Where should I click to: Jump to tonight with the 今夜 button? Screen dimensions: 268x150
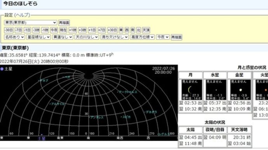pos(54,30)
